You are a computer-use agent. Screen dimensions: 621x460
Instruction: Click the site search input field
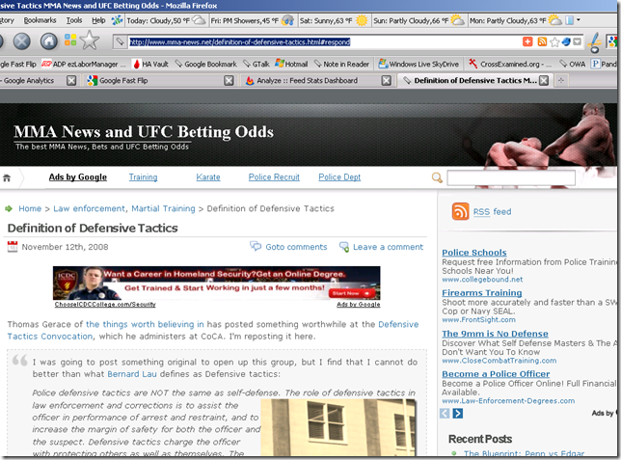click(511, 177)
